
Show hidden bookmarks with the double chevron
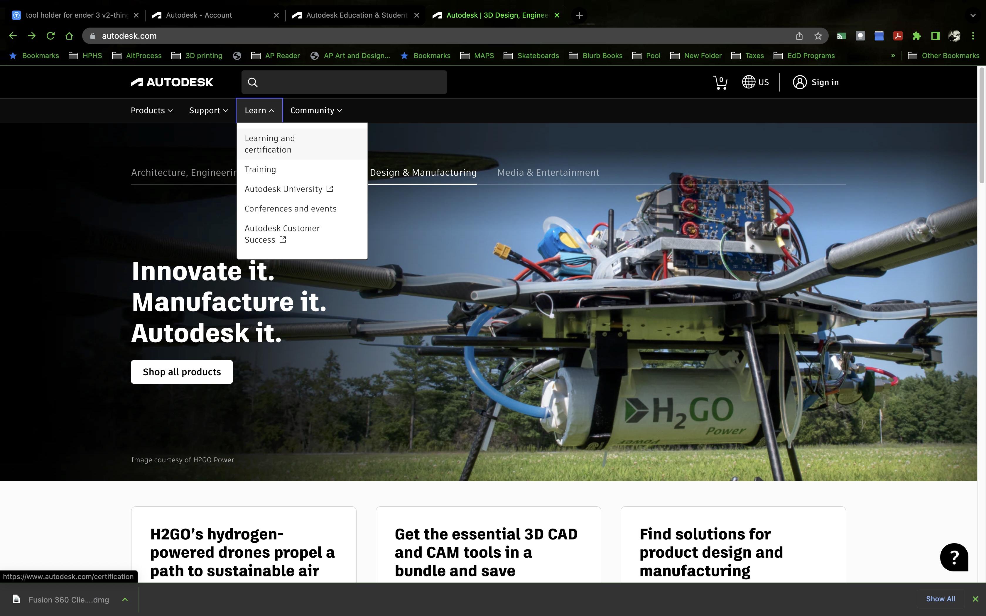tap(893, 55)
